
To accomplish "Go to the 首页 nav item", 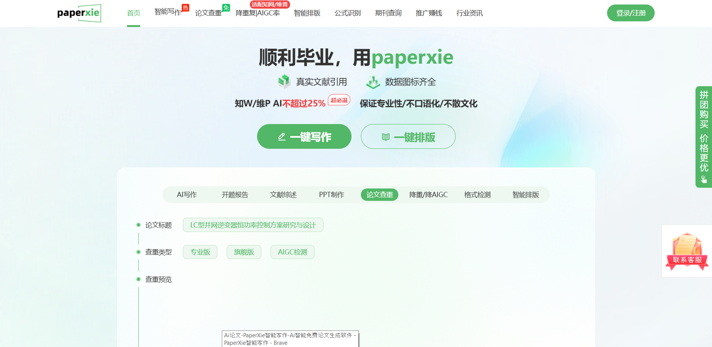I will 133,13.
